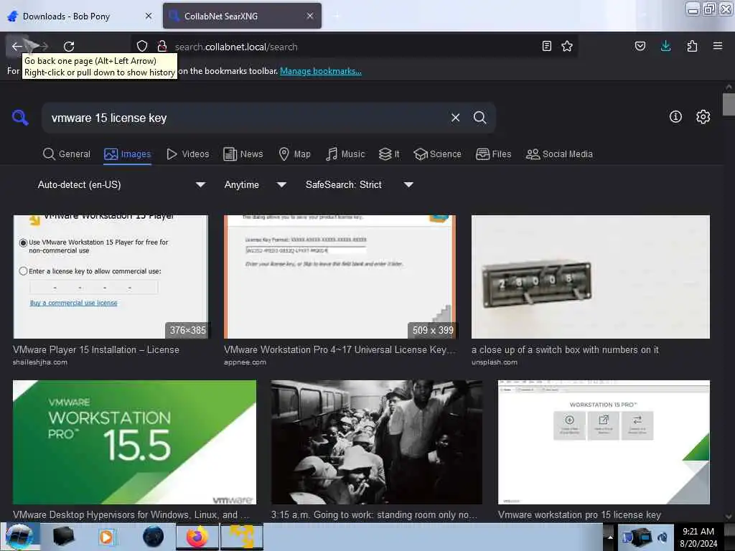Click the appnee.com source text
Screen dimensions: 735x551
245,362
